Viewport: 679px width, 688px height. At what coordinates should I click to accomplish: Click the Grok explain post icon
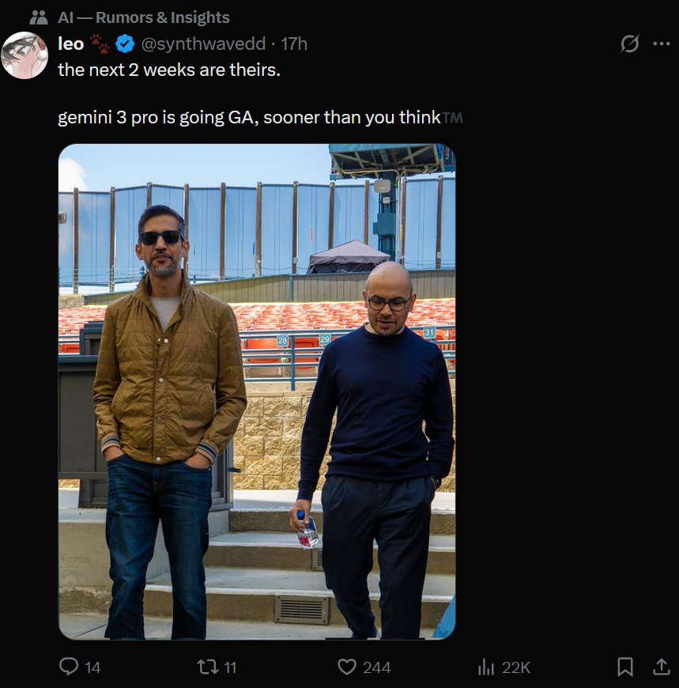[629, 44]
